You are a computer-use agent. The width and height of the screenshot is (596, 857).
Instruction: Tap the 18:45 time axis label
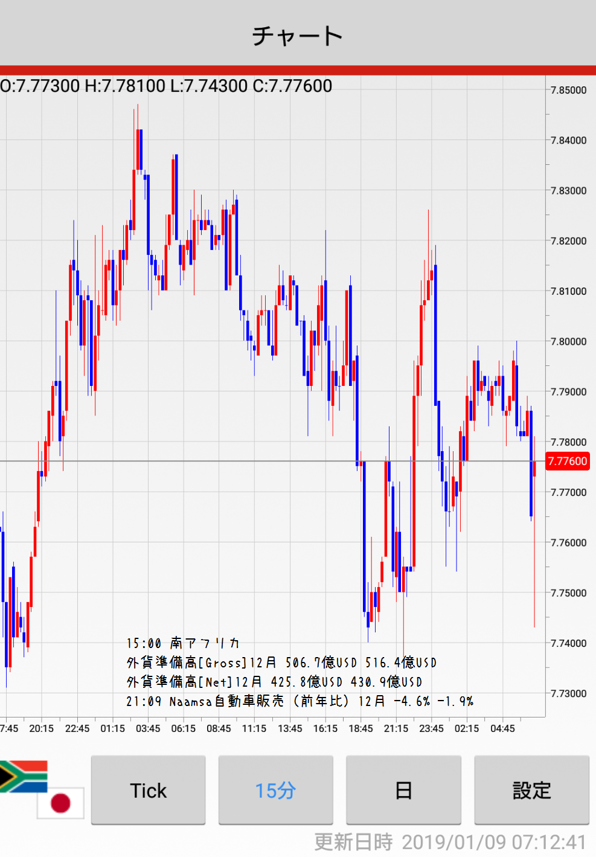[360, 728]
